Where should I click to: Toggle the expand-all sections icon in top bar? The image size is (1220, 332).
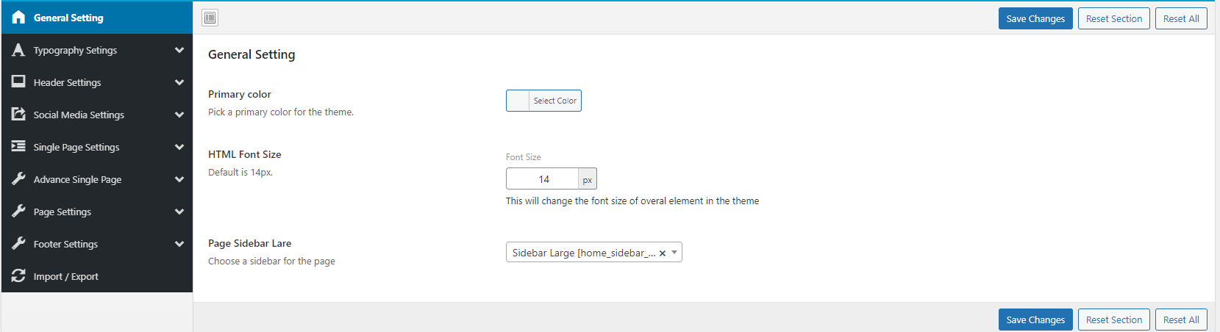[x=210, y=18]
